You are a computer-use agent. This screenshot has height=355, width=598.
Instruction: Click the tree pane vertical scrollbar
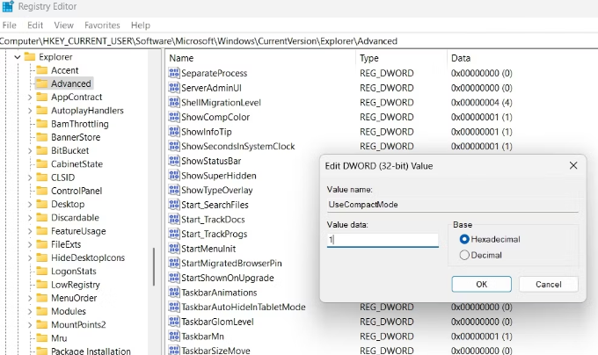tap(154, 266)
